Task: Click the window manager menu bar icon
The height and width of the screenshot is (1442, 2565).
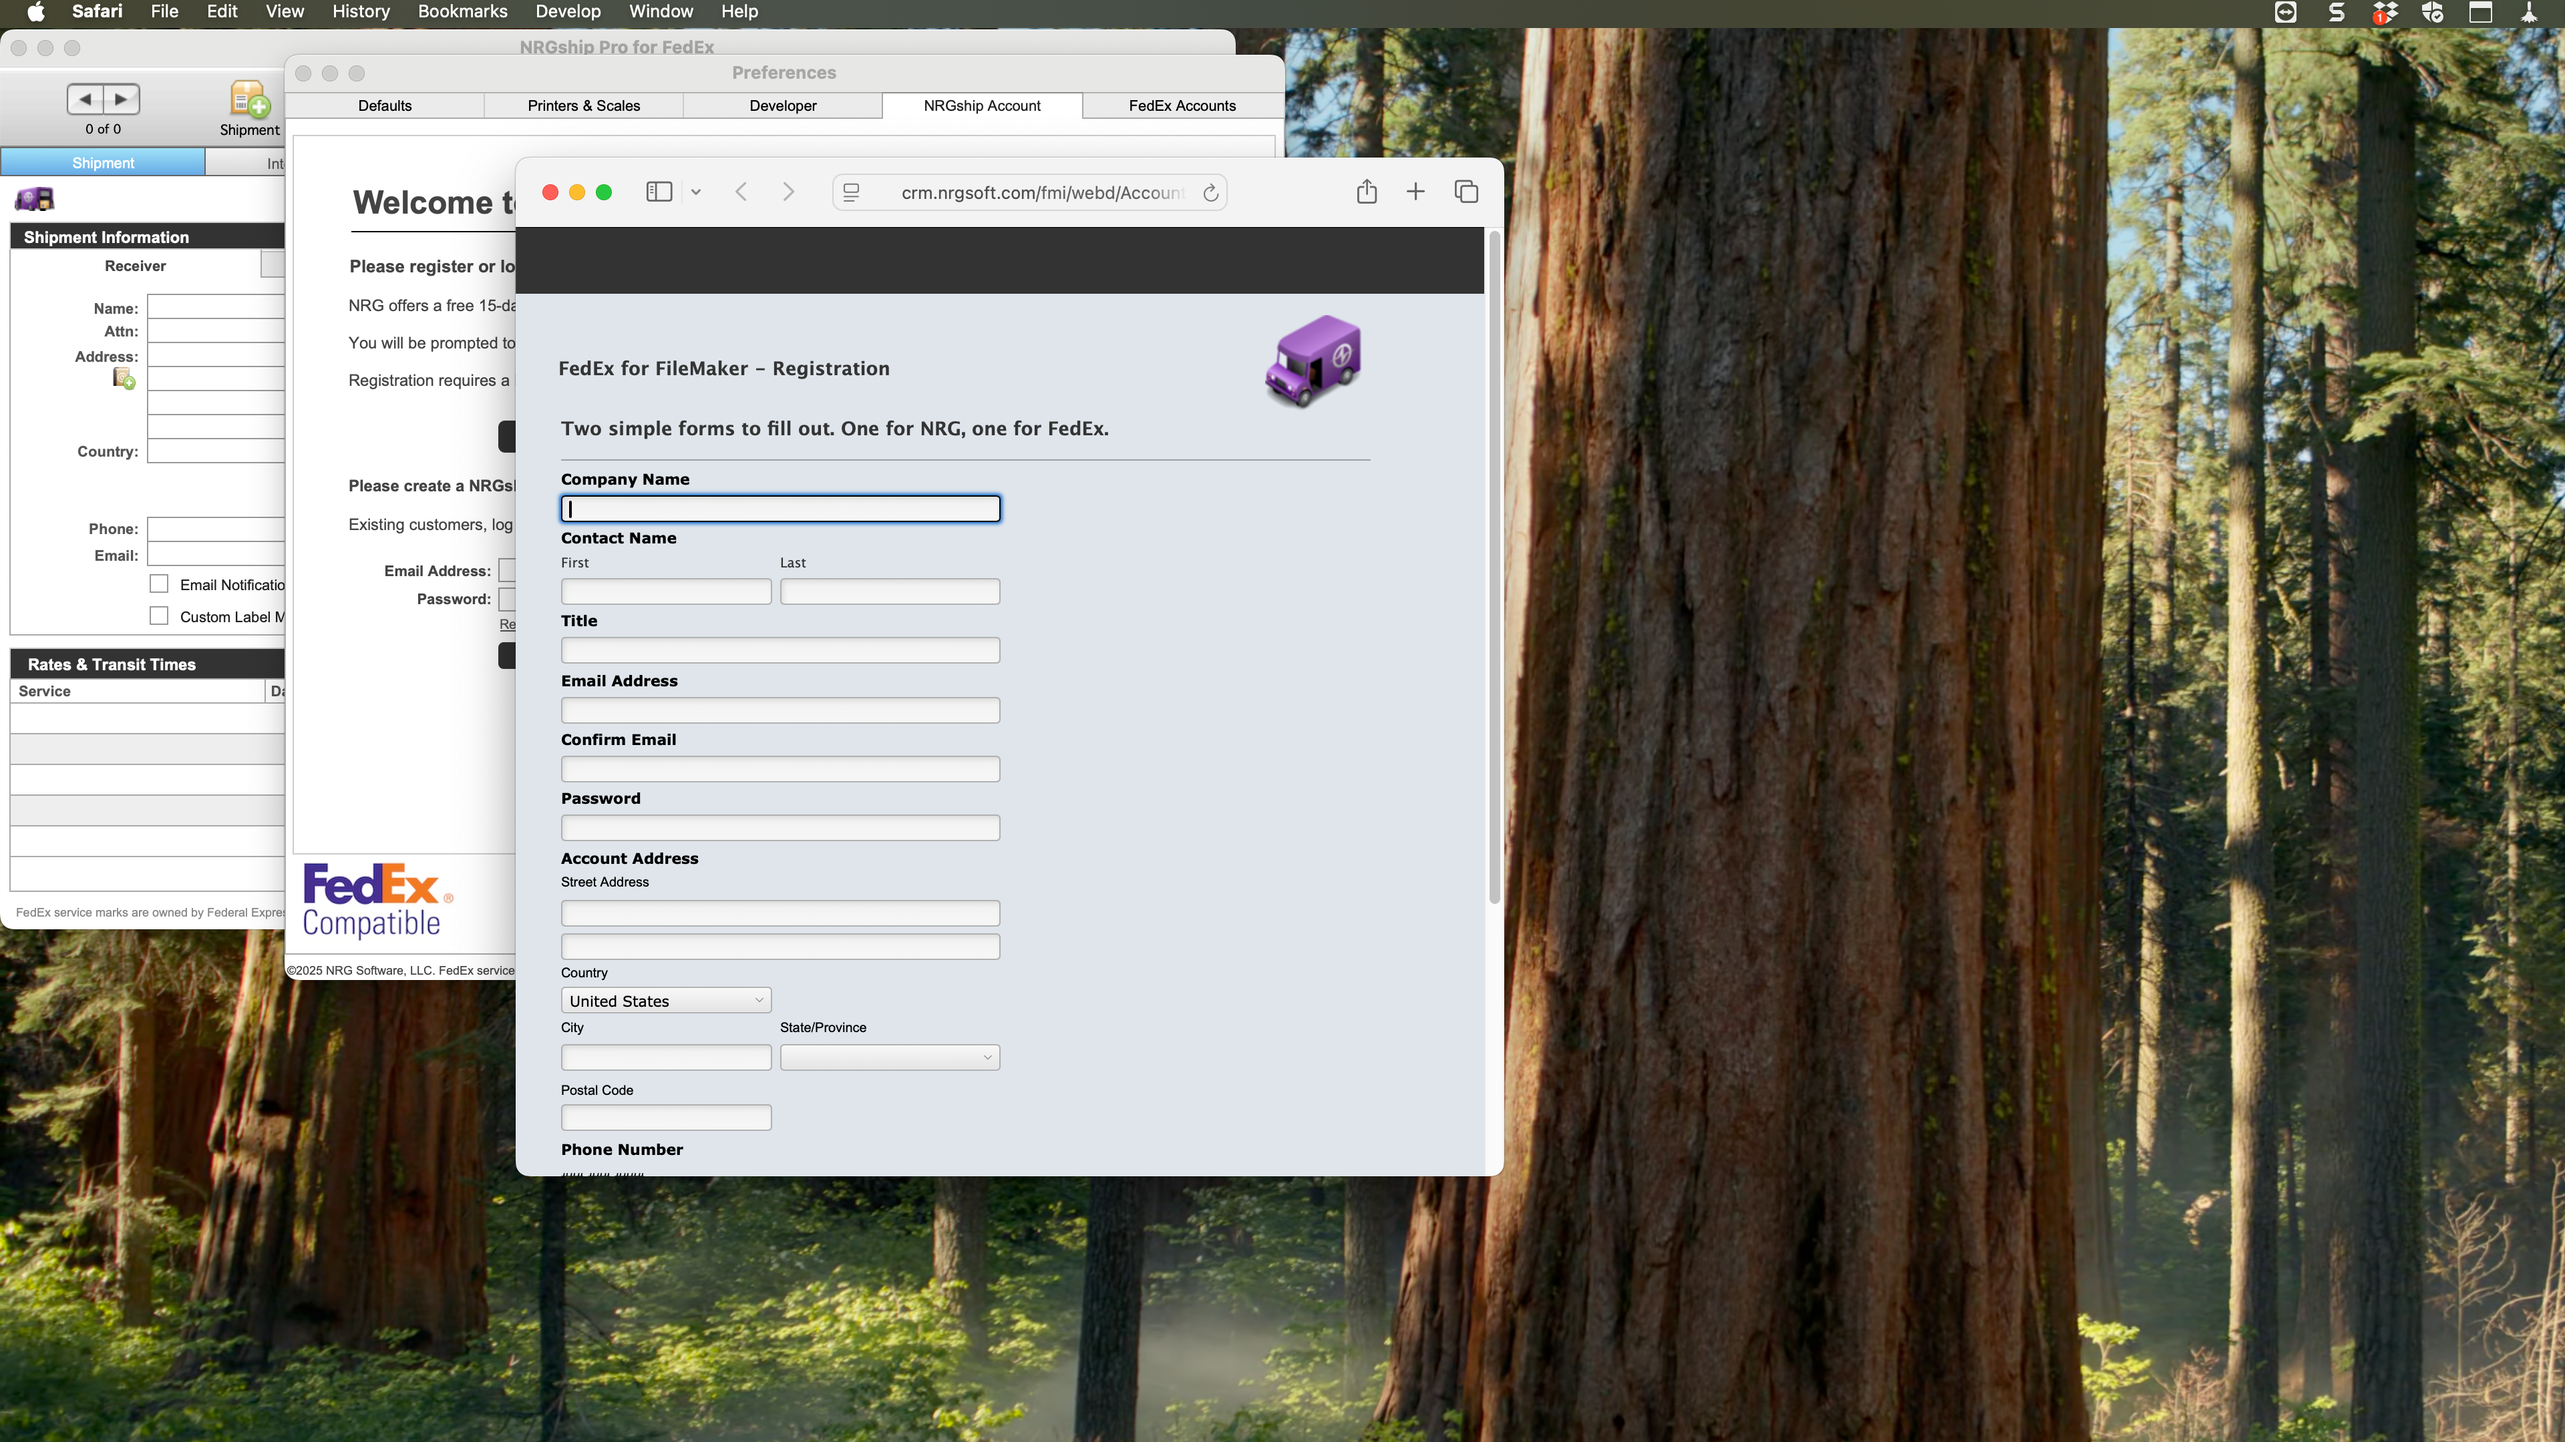Action: (x=2480, y=12)
